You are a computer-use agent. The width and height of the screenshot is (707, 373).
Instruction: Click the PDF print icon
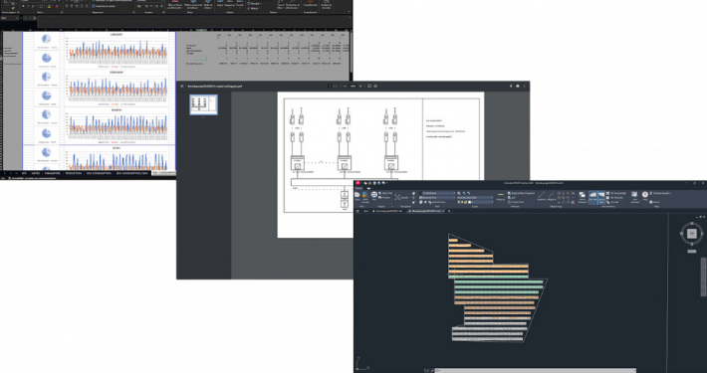[x=517, y=87]
